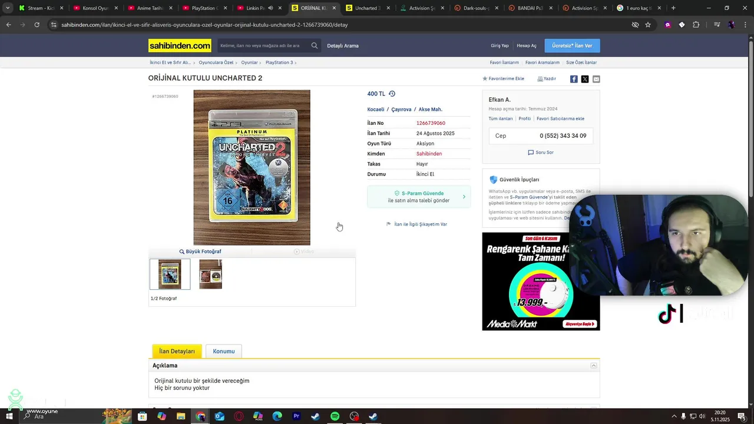Viewport: 754px width, 424px height.
Task: Select the second photo thumbnail of the disc
Action: tap(210, 274)
